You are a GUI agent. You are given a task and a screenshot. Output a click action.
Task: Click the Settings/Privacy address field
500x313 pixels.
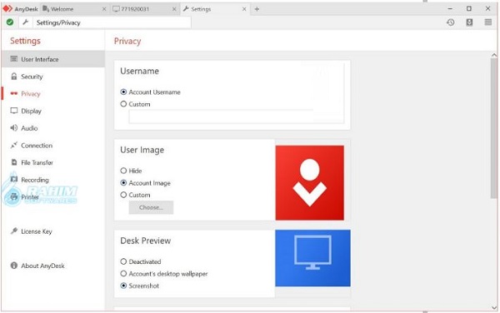(112, 22)
